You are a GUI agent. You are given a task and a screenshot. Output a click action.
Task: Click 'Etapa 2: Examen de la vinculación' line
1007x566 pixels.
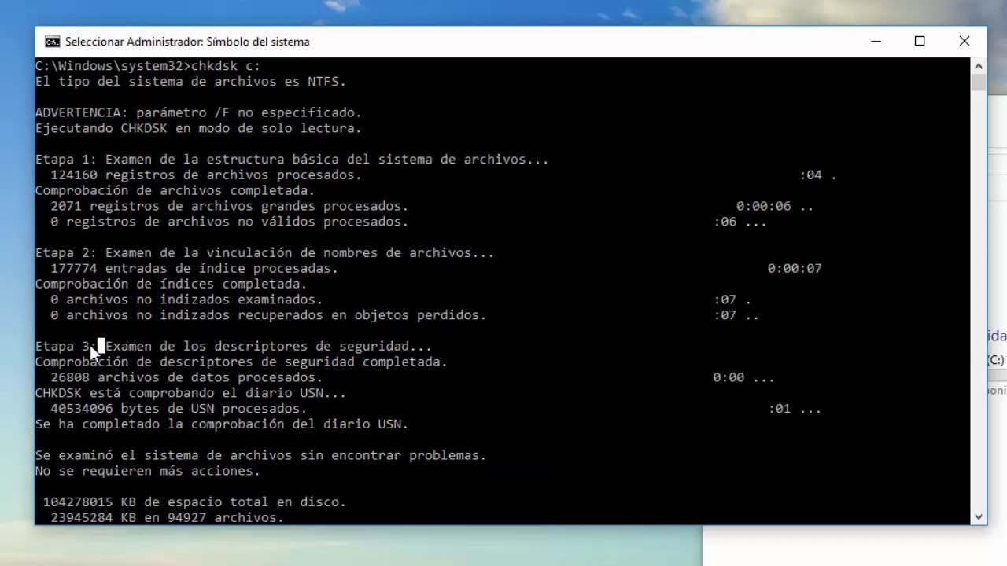pos(264,253)
